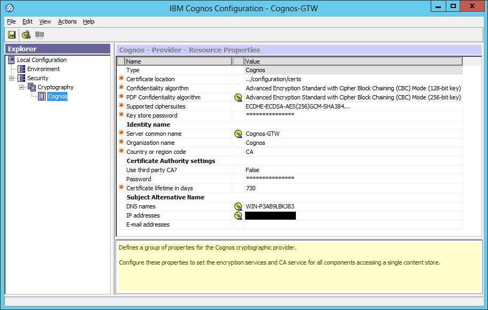Select the Security tree item
Viewport: 488px width, 310px height.
pos(37,78)
